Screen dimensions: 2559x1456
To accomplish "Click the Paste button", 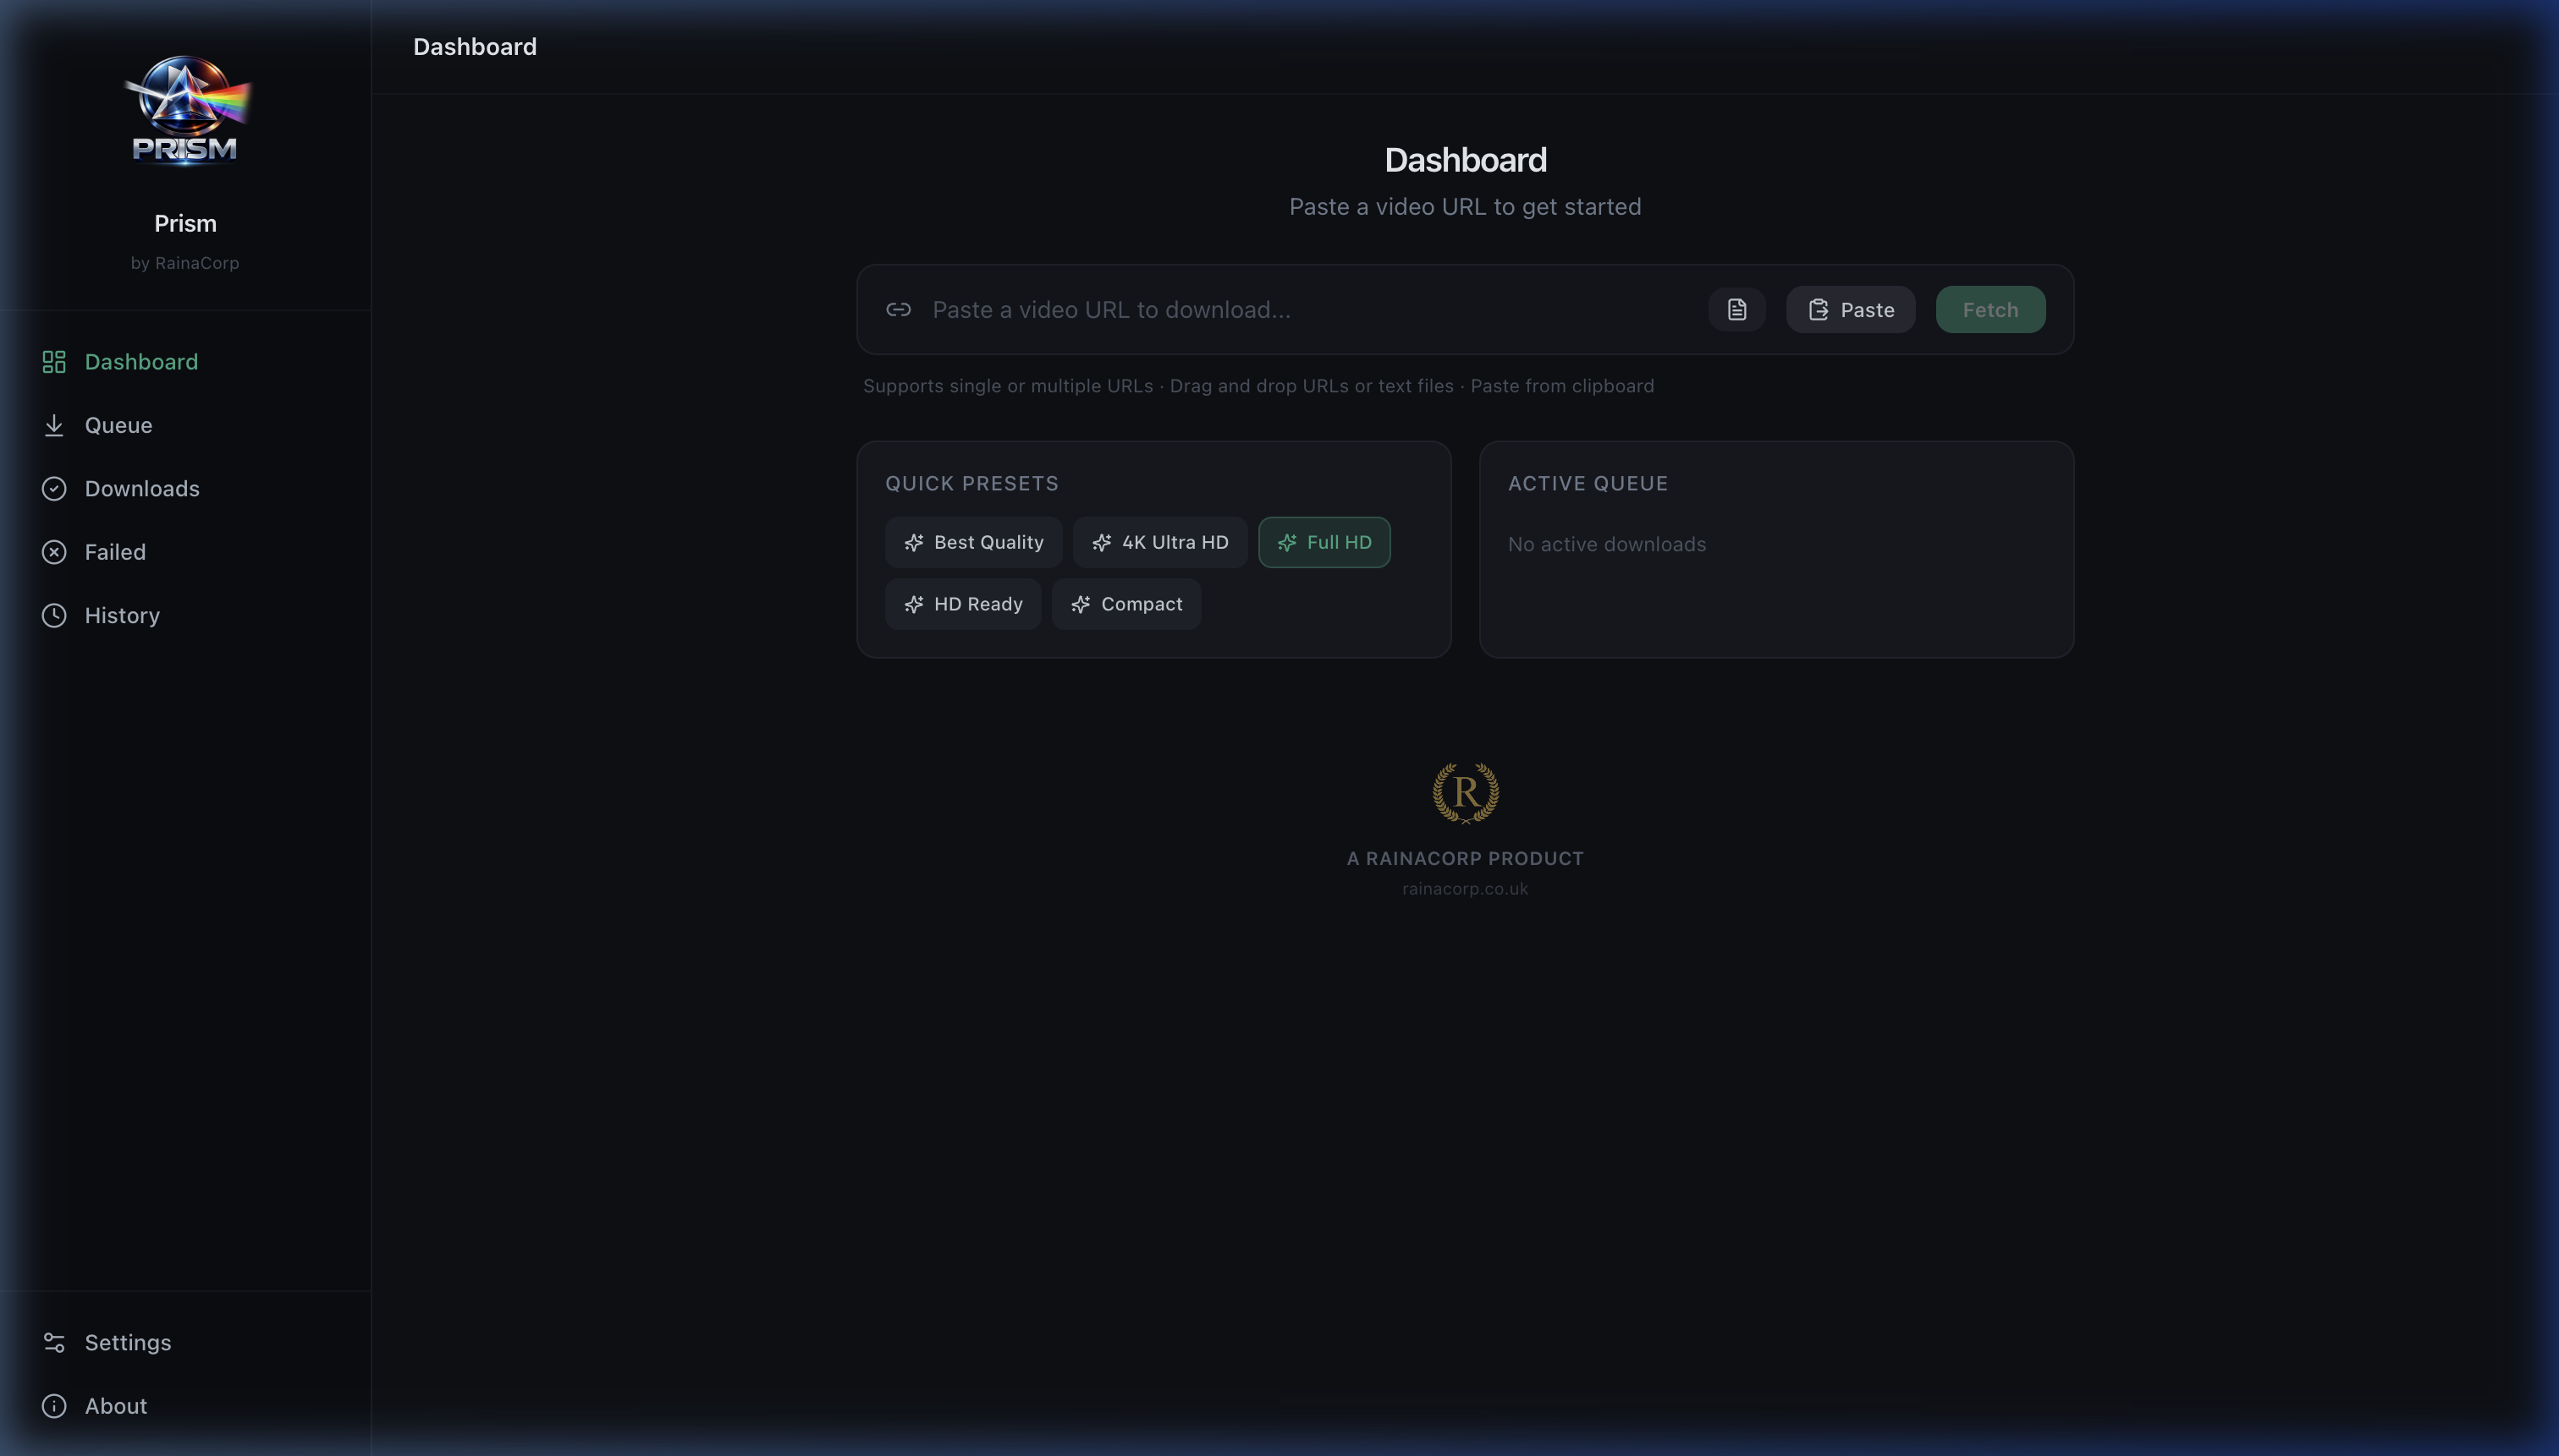I will click(x=1850, y=309).
